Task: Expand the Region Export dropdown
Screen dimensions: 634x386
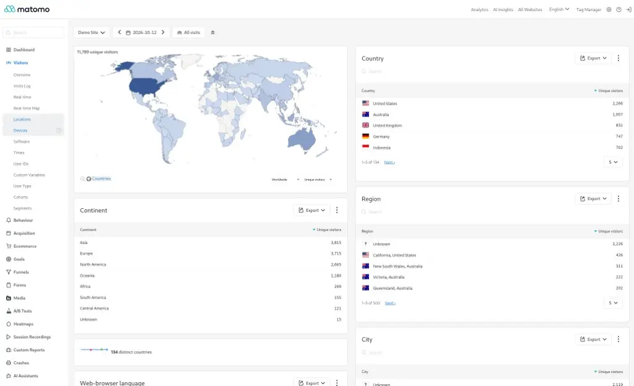Action: (x=593, y=199)
